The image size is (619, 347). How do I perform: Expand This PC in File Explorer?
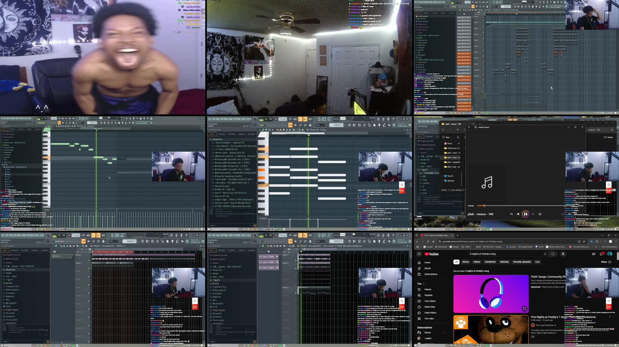tap(442, 176)
